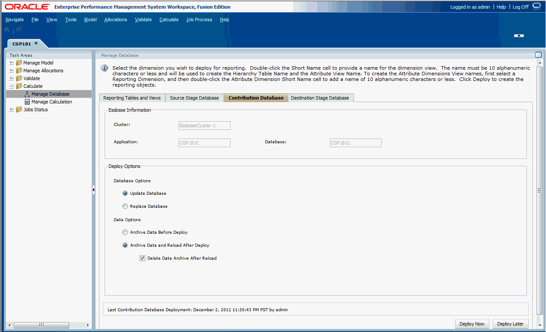The width and height of the screenshot is (546, 332).
Task: Select Manage Database tree item
Action: point(50,94)
